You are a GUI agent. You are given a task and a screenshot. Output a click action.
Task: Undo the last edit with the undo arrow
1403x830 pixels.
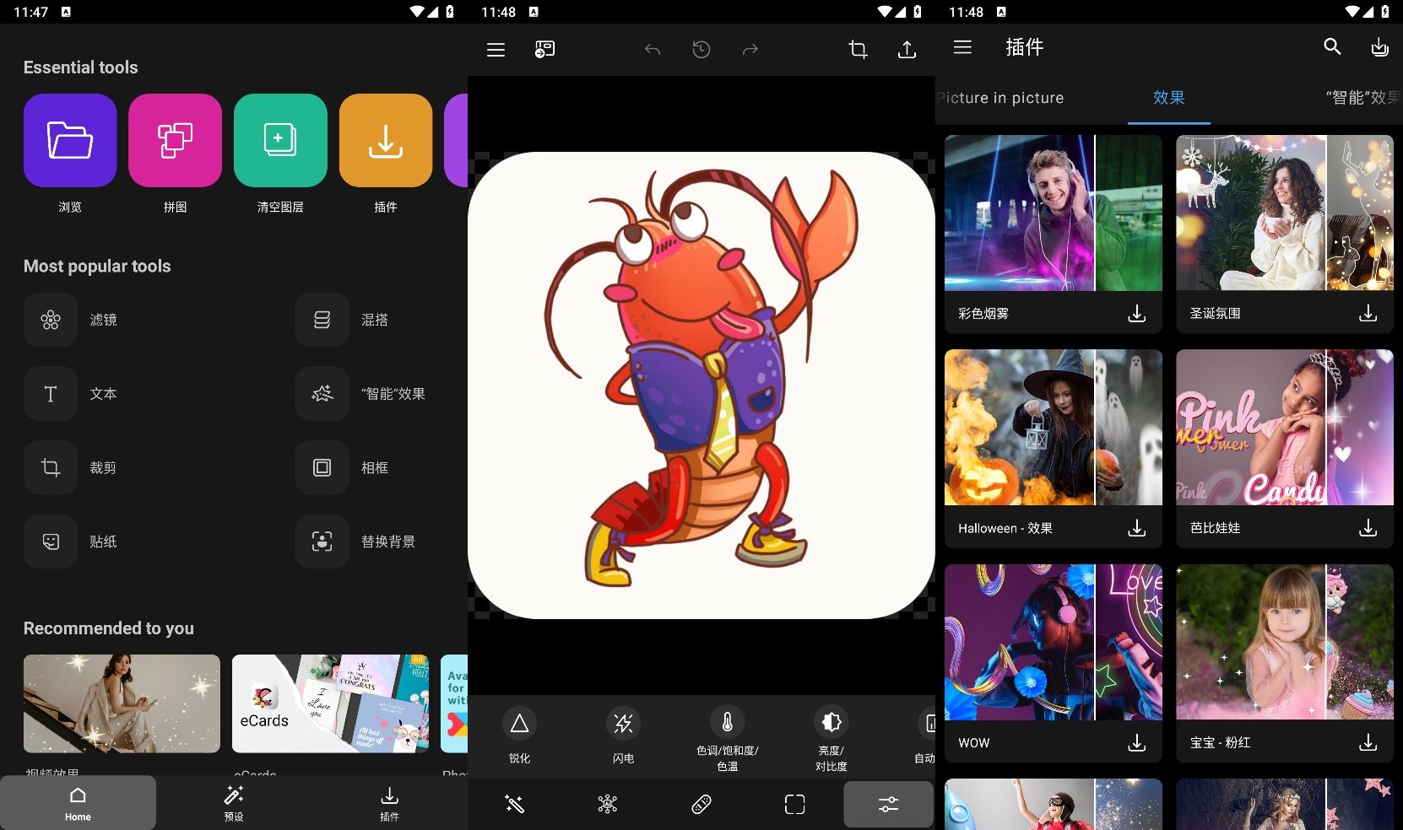click(x=652, y=49)
